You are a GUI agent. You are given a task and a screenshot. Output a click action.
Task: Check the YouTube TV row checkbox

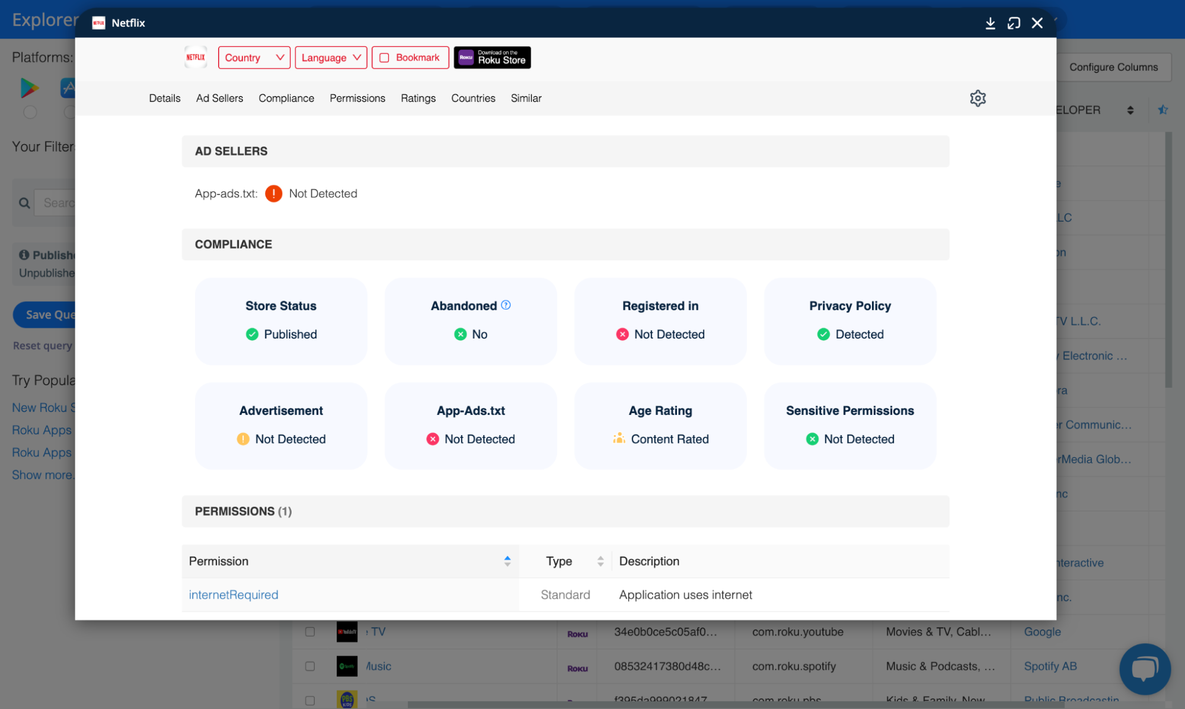point(309,632)
